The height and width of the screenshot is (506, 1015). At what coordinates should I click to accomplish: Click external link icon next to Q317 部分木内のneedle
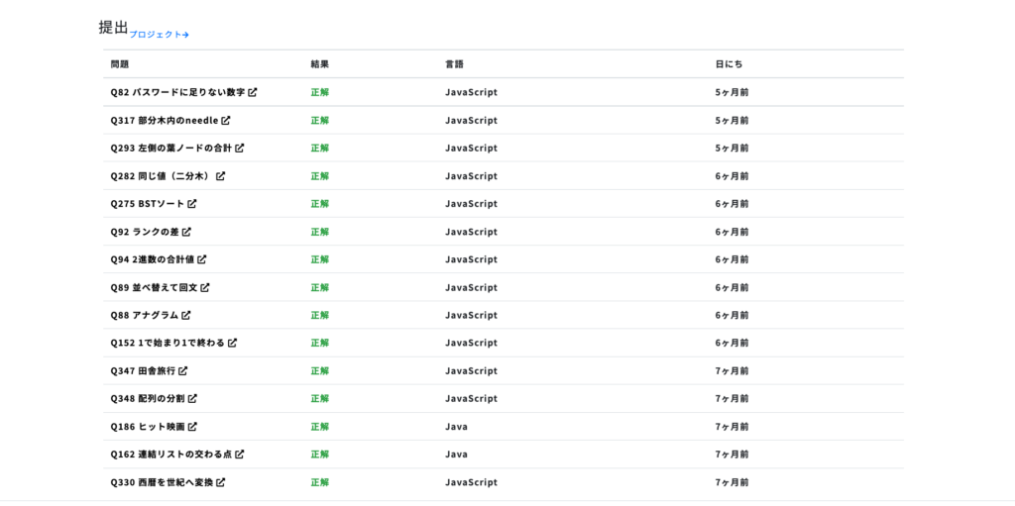coord(226,121)
